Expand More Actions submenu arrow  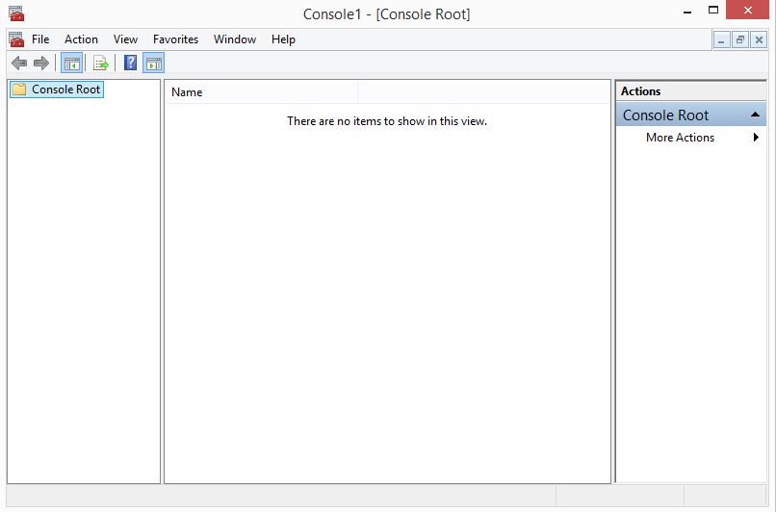pos(756,138)
